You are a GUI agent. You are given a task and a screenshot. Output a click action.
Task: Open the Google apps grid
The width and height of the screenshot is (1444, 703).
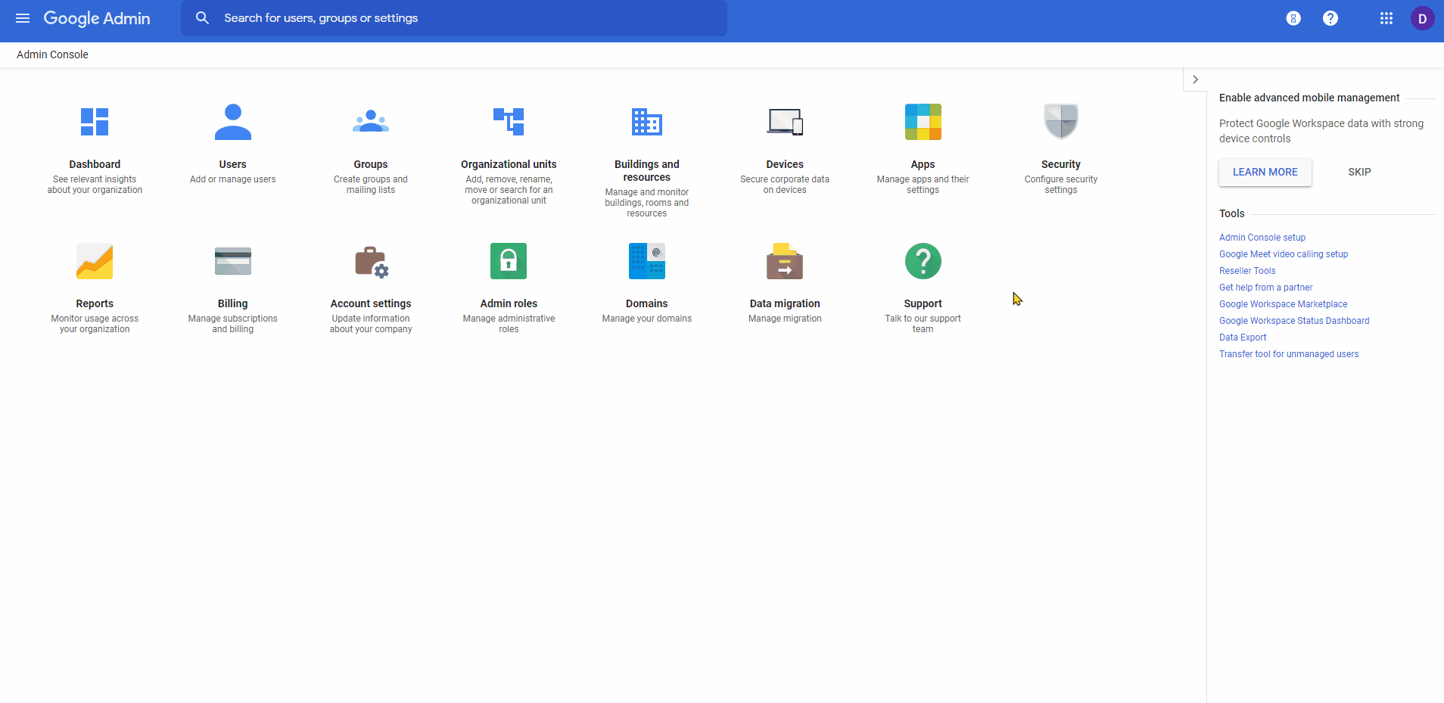tap(1386, 18)
